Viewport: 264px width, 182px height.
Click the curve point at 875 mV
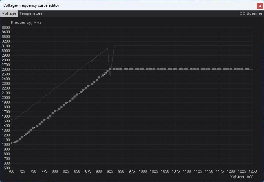(88, 86)
